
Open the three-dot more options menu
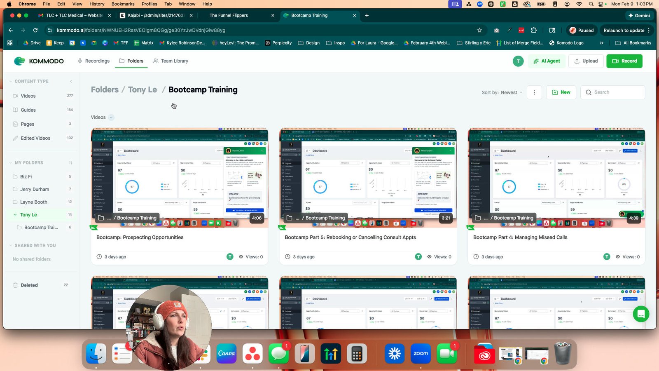(534, 92)
